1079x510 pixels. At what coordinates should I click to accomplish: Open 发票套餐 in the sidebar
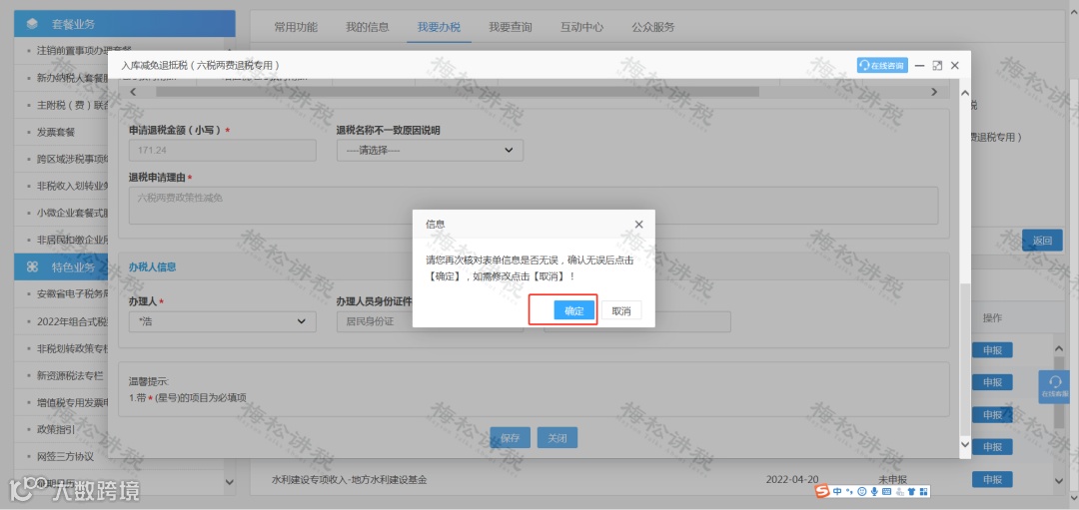[56, 132]
